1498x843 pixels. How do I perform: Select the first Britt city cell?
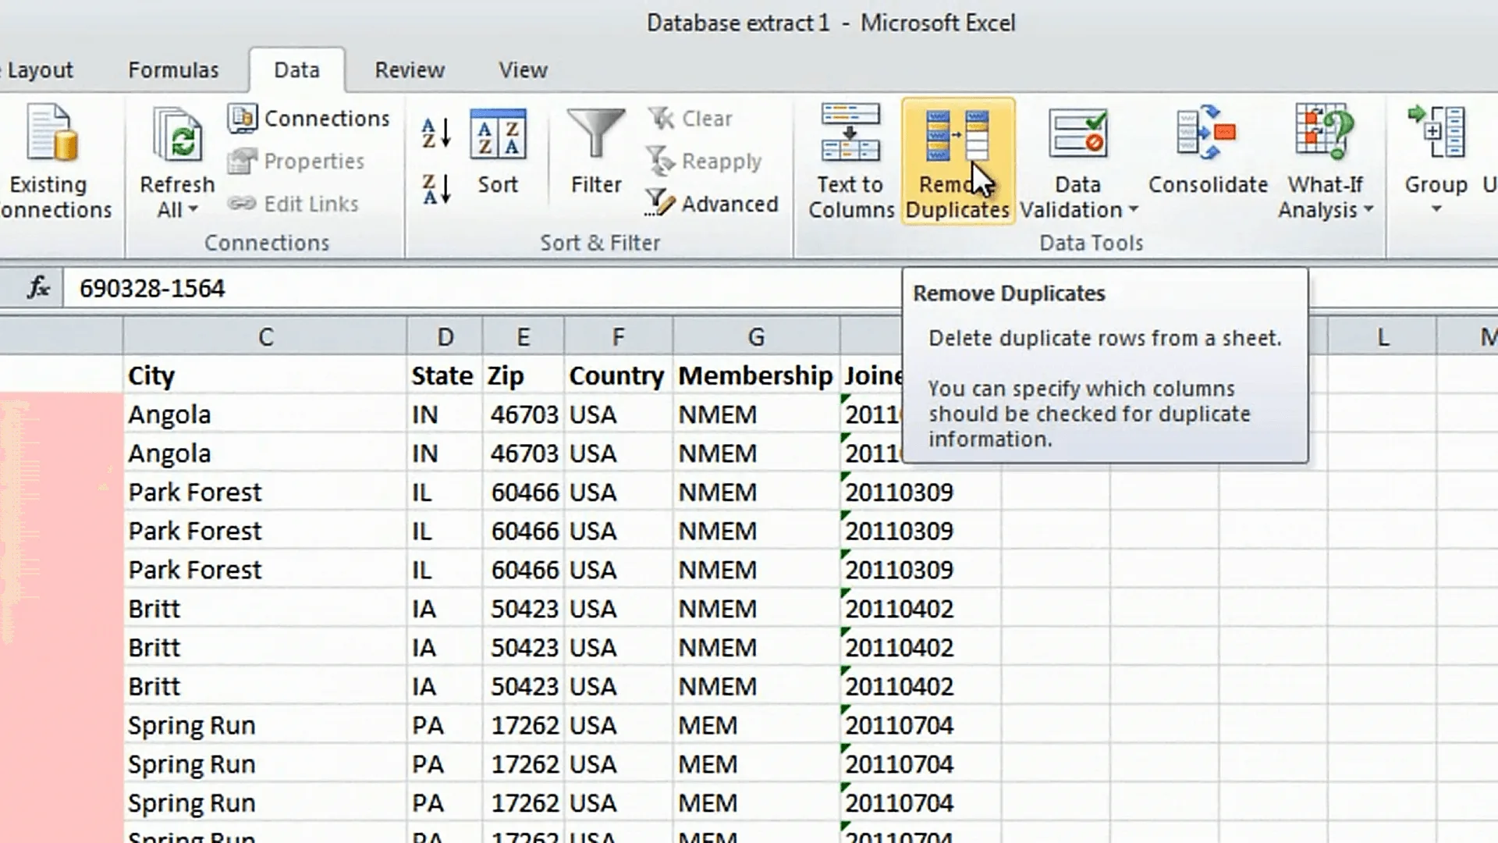tap(265, 609)
